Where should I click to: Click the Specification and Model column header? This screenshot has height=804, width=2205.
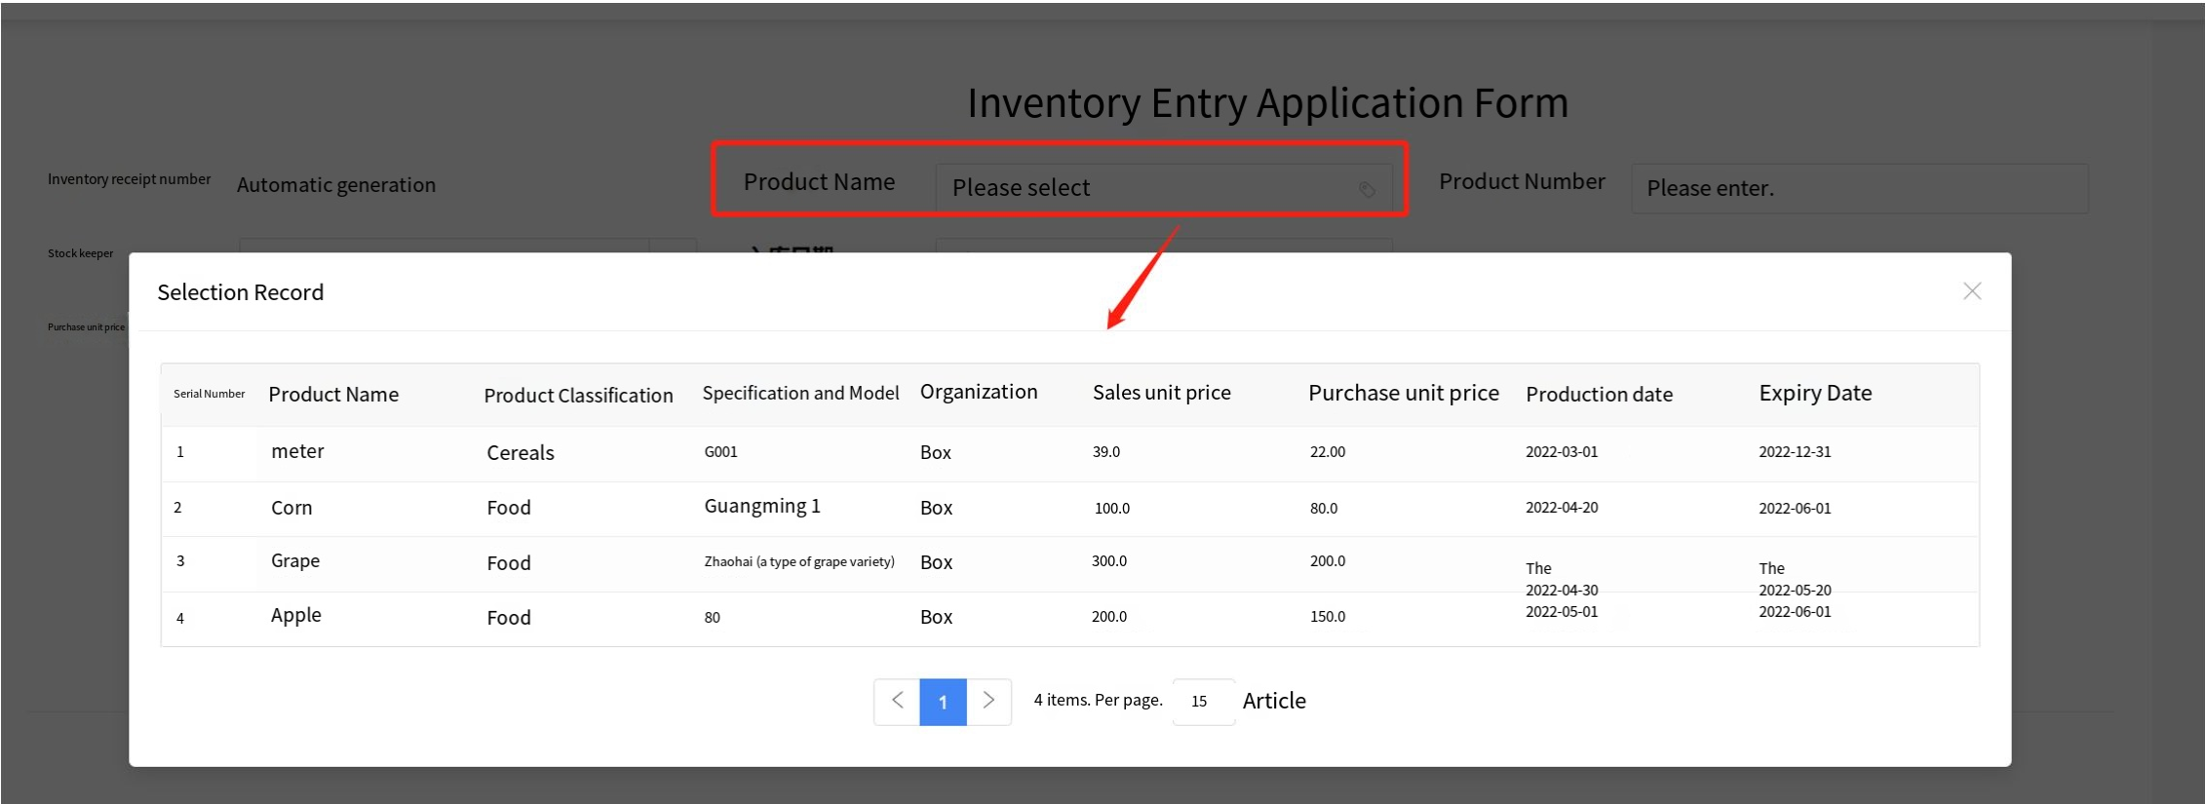coord(800,394)
